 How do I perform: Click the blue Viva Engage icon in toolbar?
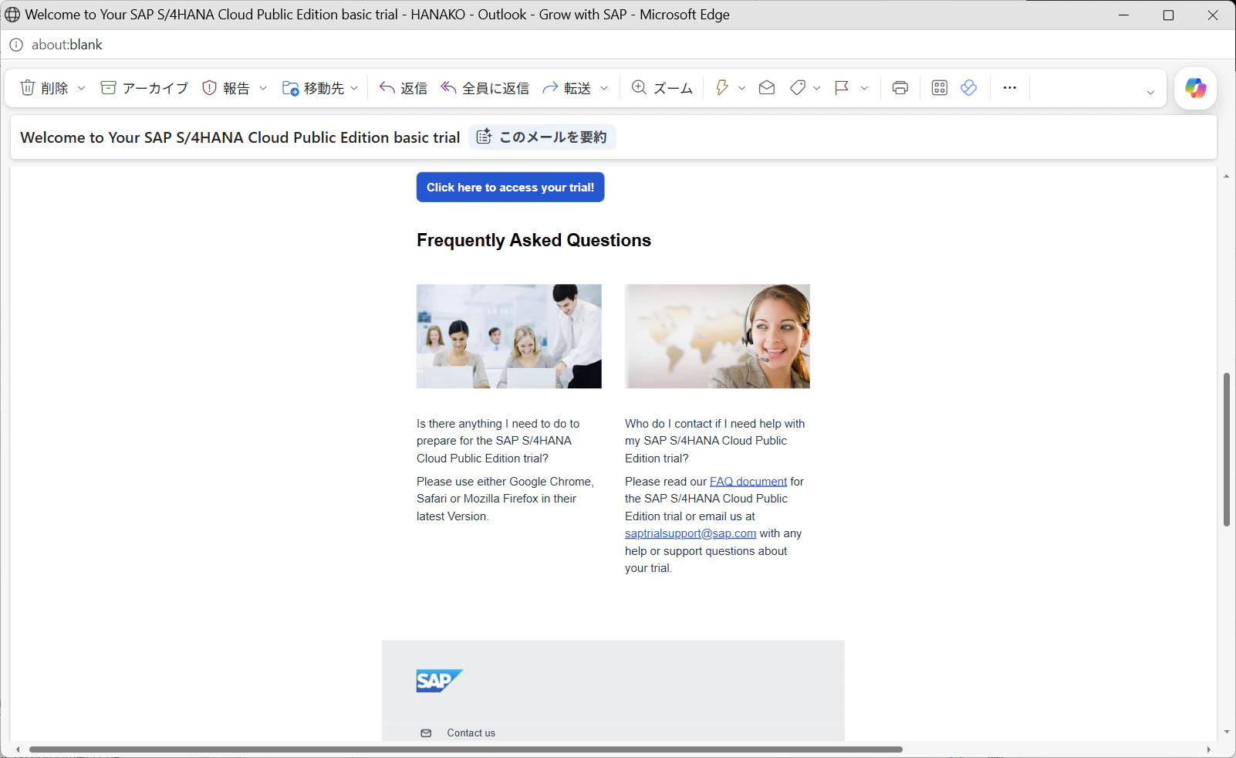point(969,88)
